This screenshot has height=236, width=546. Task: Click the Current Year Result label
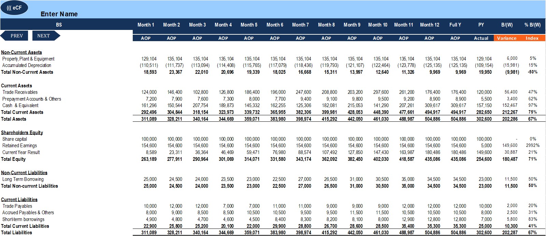click(21, 152)
